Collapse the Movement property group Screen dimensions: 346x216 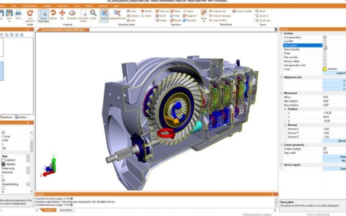(282, 93)
